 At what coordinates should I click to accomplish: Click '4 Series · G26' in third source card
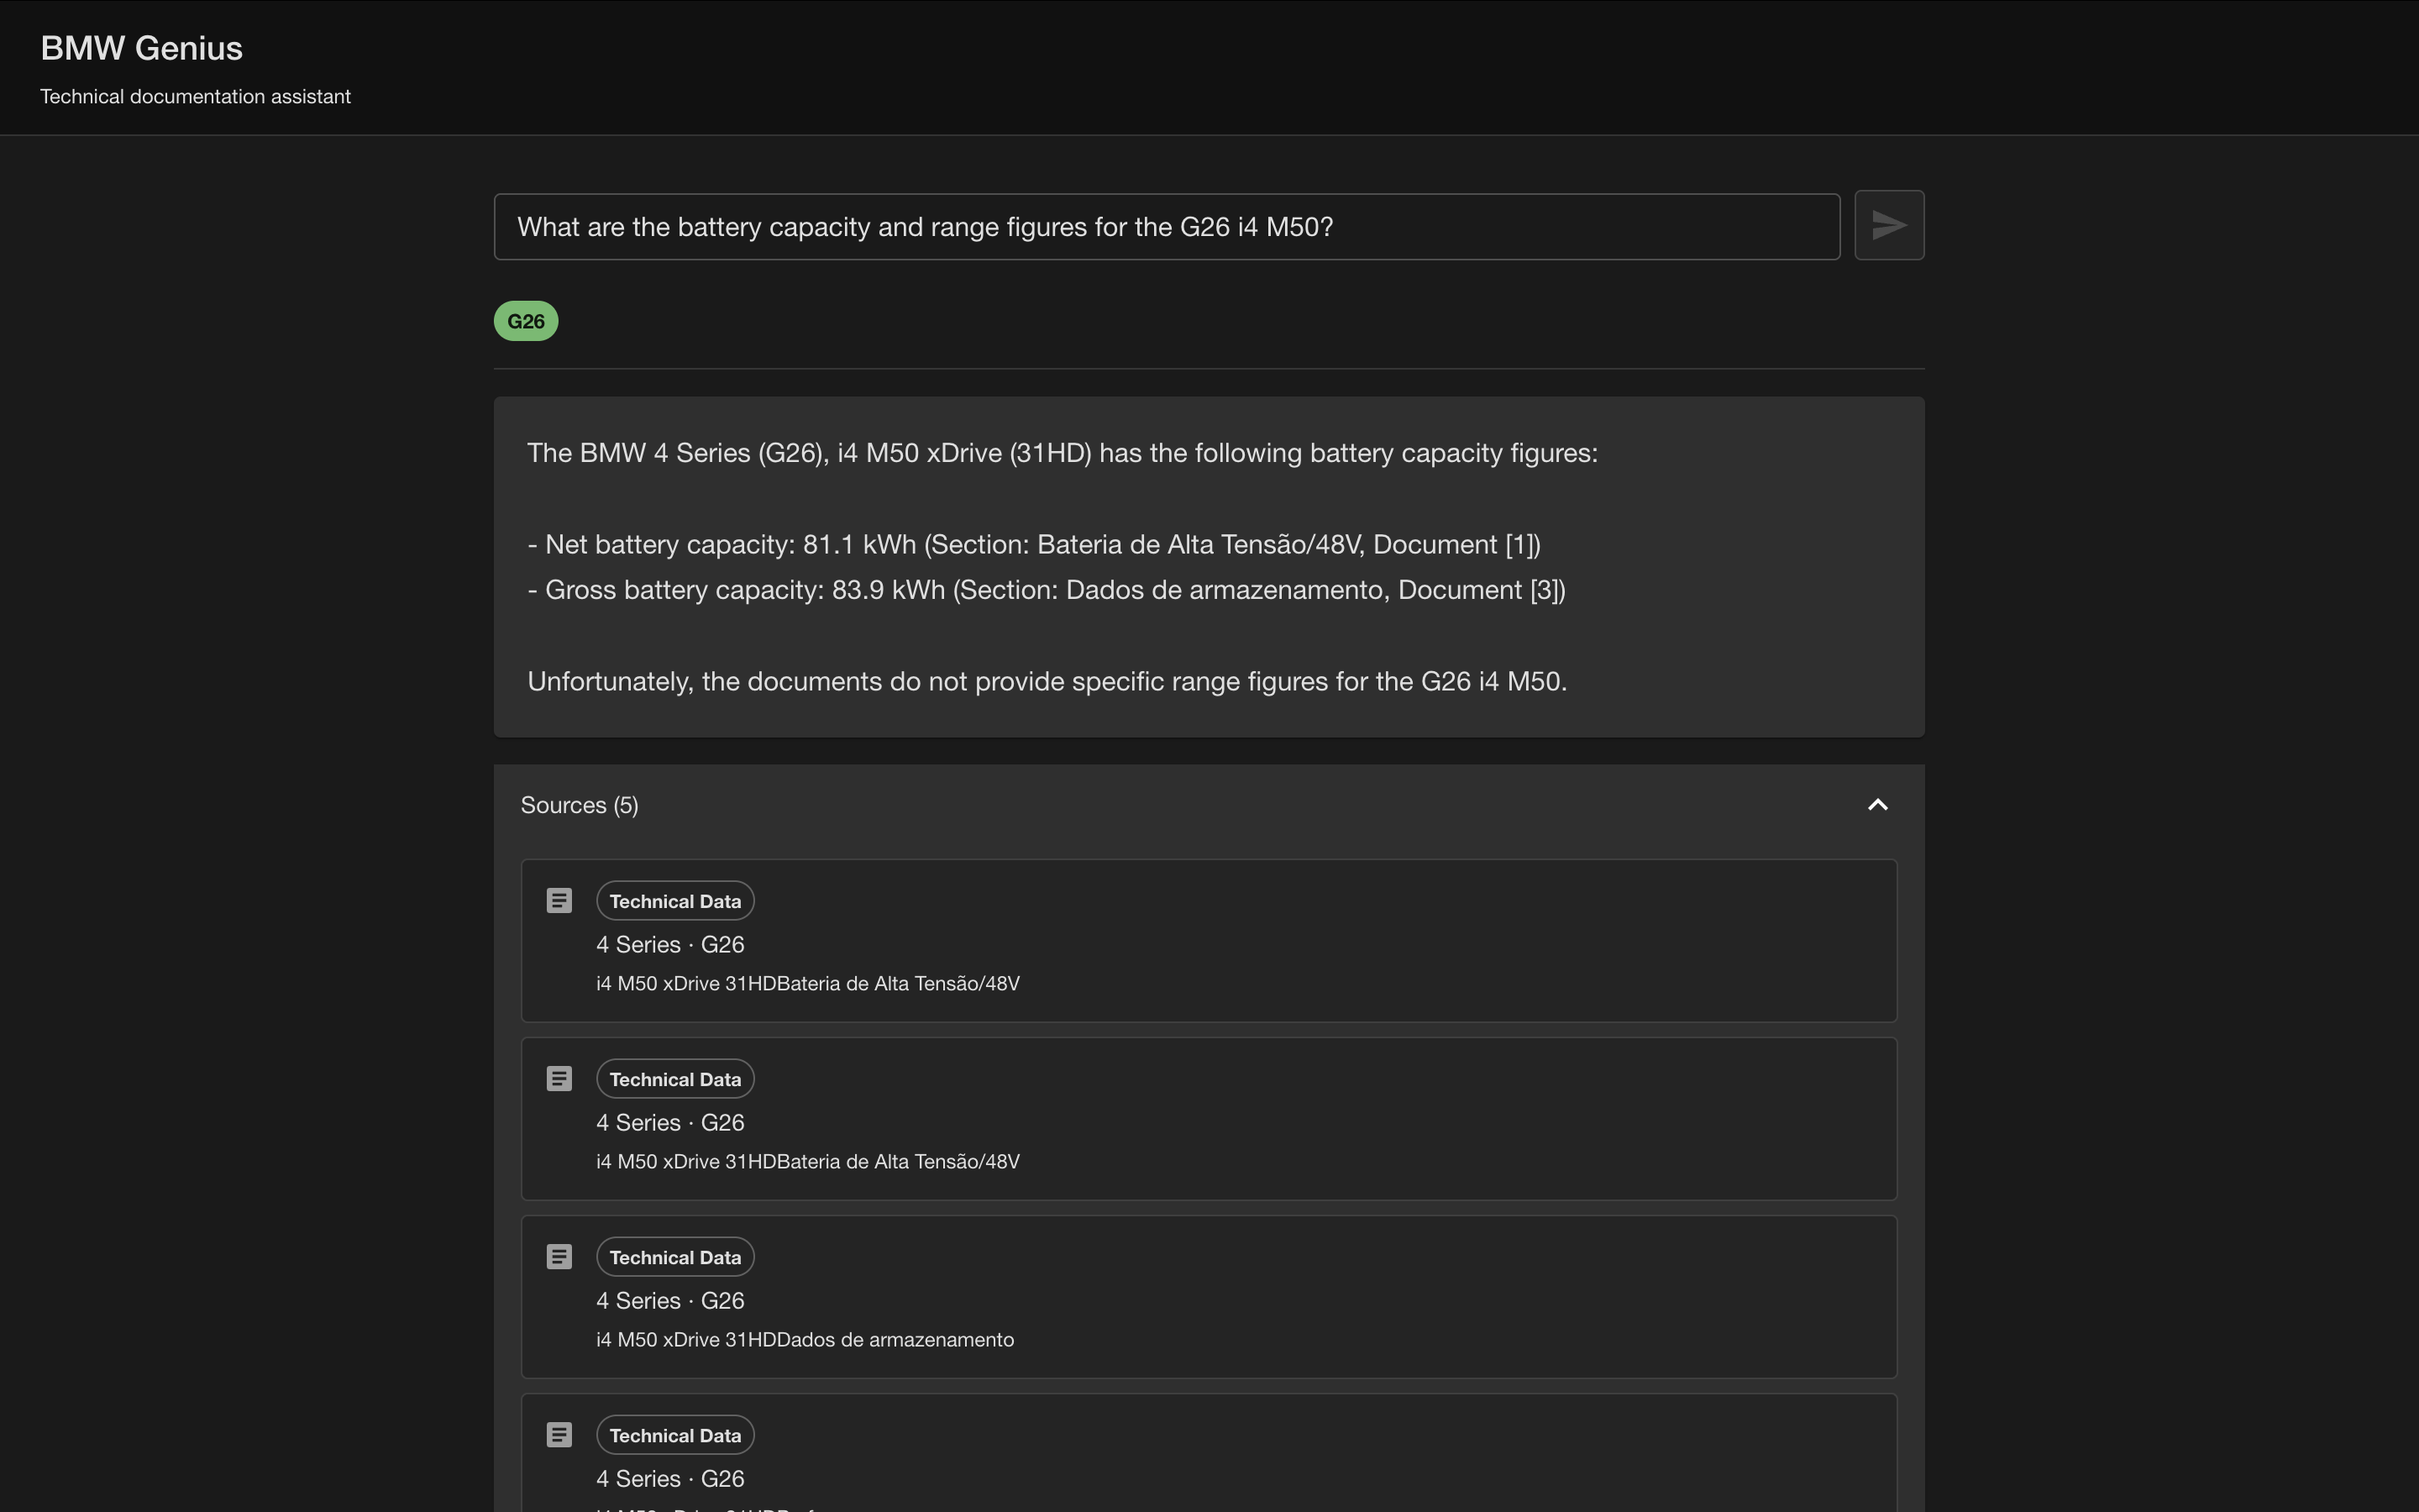tap(671, 1301)
